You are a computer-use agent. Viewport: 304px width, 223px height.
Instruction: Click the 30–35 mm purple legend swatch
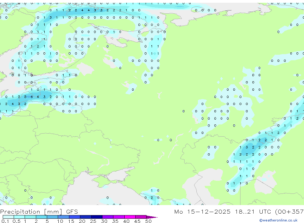pos(108,217)
